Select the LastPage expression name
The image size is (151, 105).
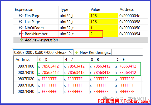click(x=32, y=22)
